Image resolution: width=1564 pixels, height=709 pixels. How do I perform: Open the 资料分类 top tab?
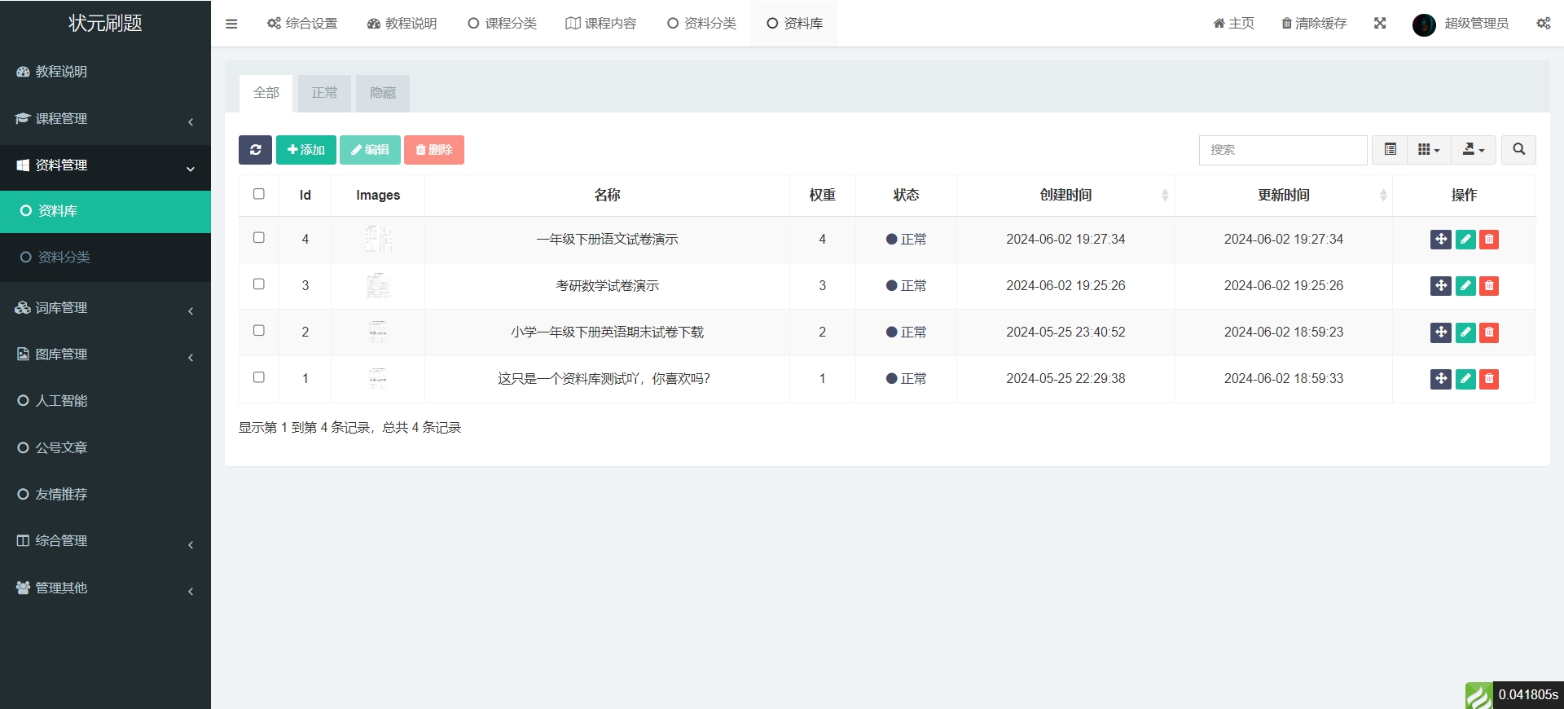point(701,24)
